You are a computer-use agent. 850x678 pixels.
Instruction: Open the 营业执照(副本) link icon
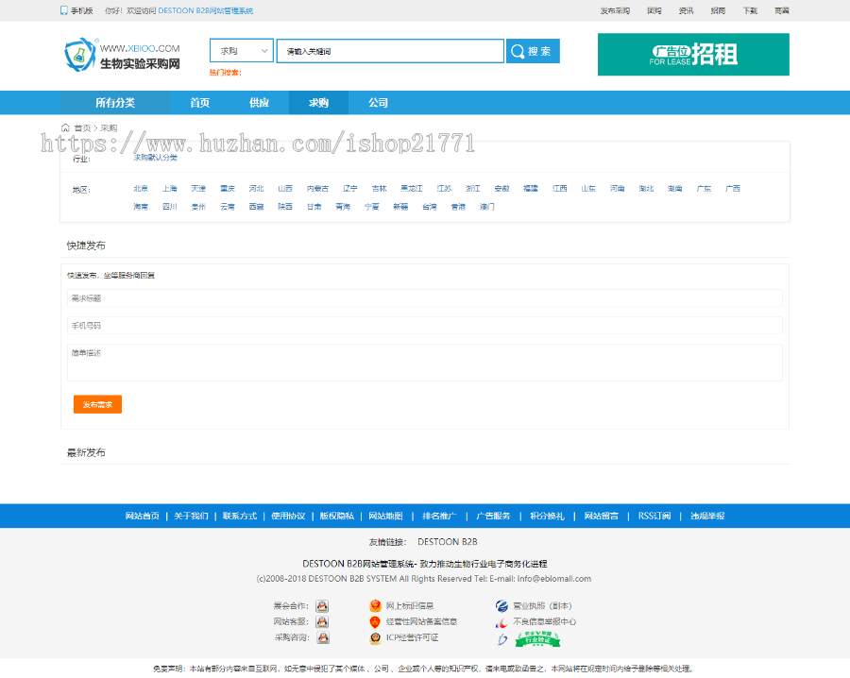click(501, 604)
